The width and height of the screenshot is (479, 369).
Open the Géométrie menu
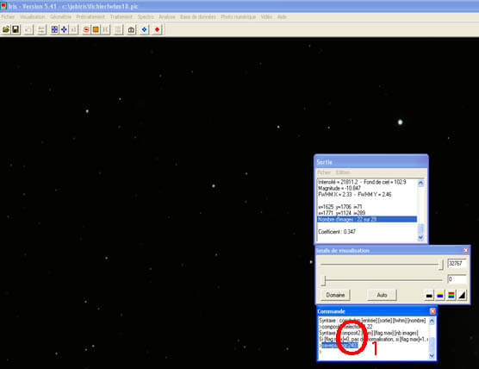point(60,17)
